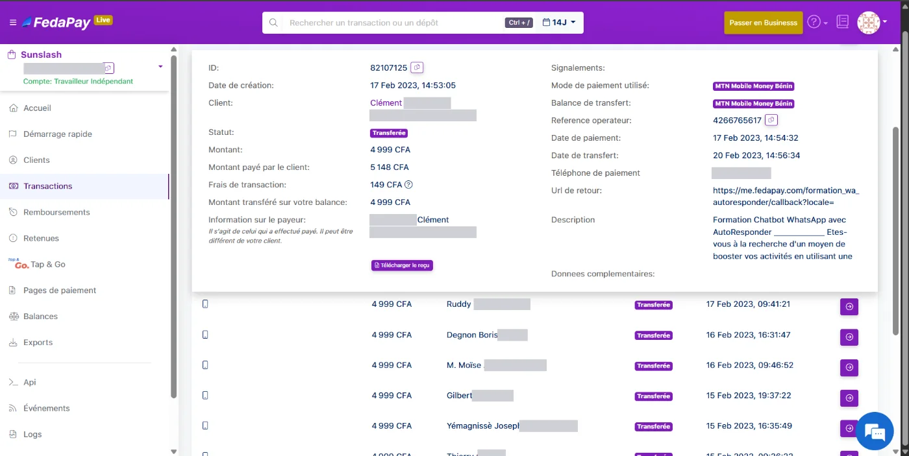Click transfer date 20 Feb 2023, 14:56:34

(756, 155)
